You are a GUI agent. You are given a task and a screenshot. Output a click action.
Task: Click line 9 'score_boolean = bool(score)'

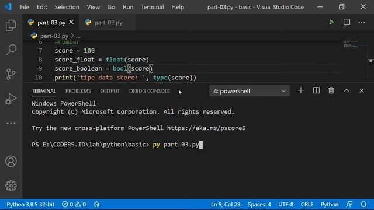103,69
